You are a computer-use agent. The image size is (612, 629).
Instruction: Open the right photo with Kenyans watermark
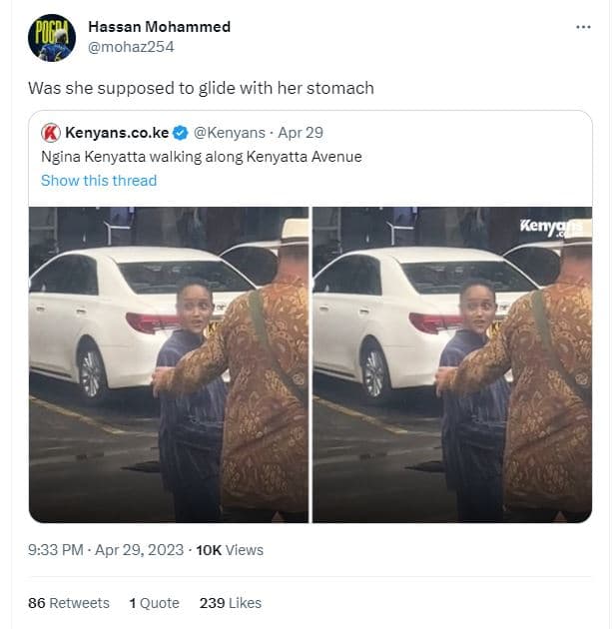452,364
